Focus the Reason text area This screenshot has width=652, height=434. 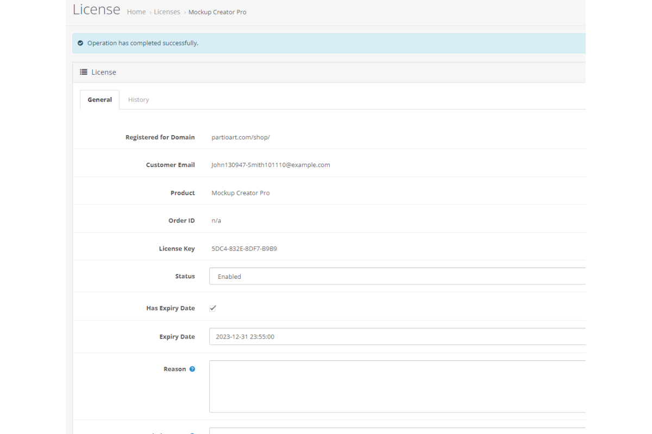[x=397, y=386]
